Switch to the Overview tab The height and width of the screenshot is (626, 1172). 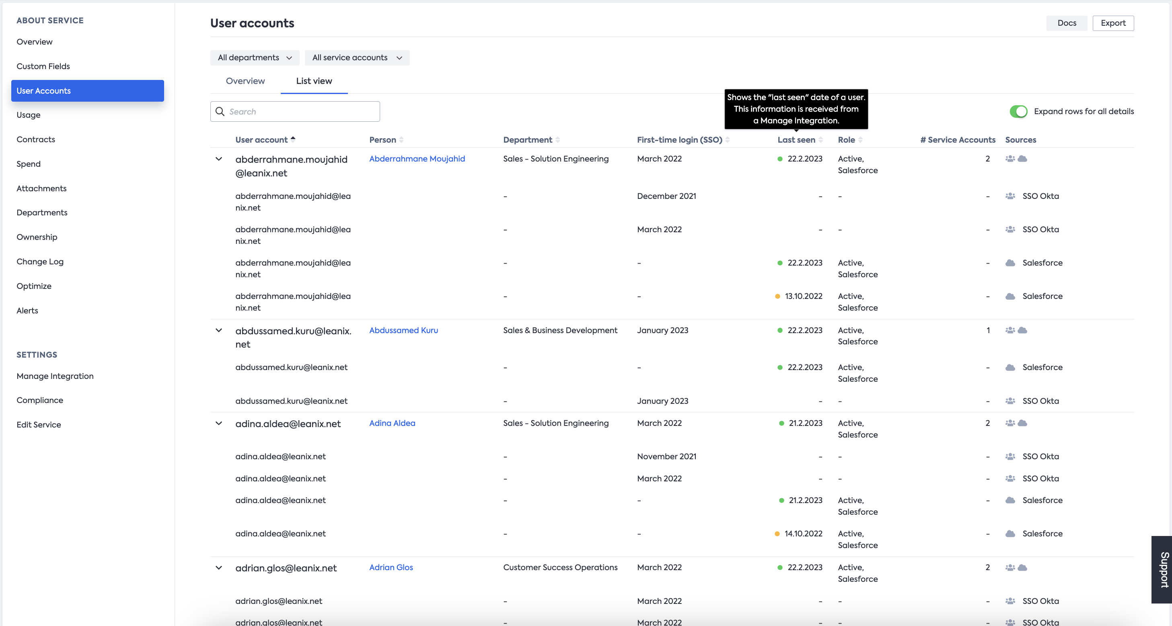coord(245,81)
